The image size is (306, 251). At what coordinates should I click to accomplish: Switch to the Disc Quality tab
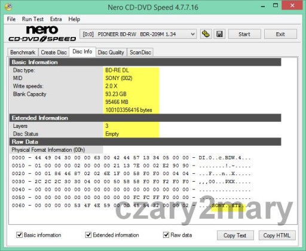click(111, 53)
